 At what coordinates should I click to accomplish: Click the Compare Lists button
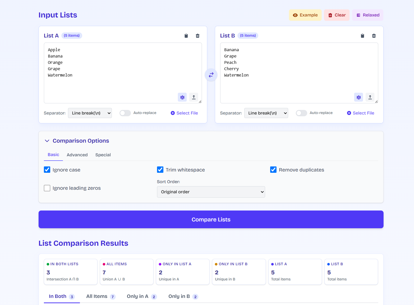[211, 219]
